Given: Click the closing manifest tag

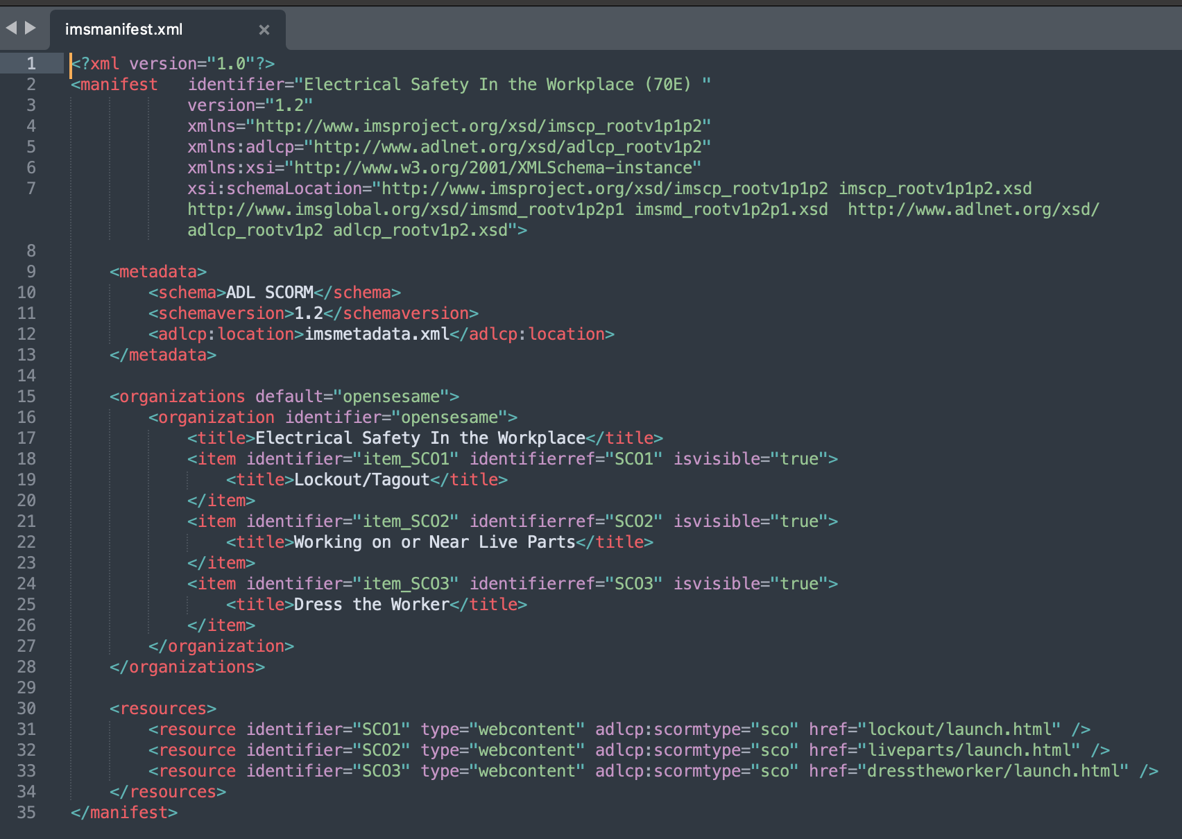Looking at the screenshot, I should (x=124, y=813).
